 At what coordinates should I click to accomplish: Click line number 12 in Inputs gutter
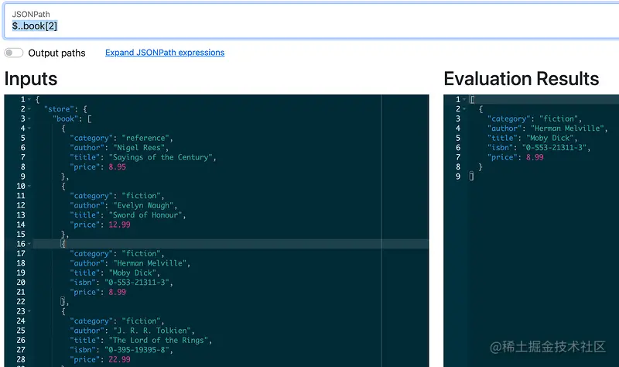[x=21, y=205]
